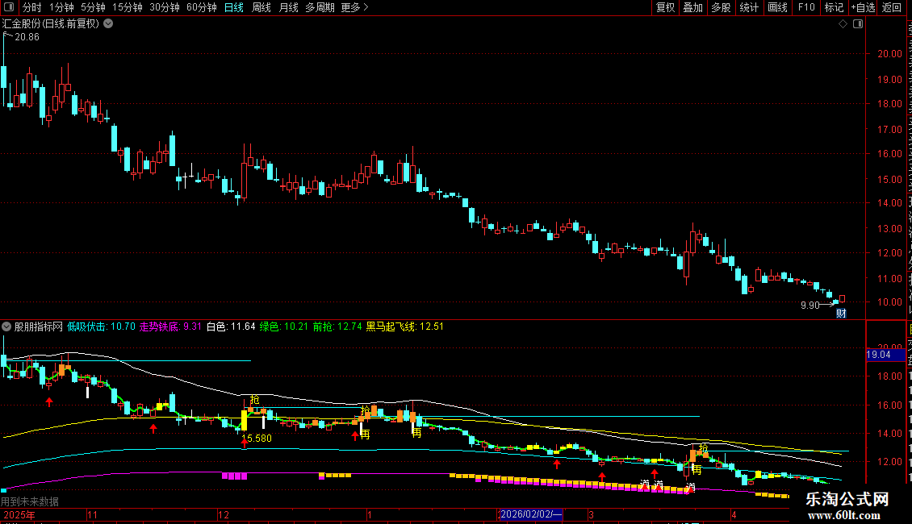Screen dimensions: 912x524
Task: Open the 多周期 multi-period view
Action: pos(320,7)
